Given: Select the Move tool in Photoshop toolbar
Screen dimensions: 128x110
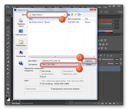Looking at the screenshot, I should tap(8, 20).
